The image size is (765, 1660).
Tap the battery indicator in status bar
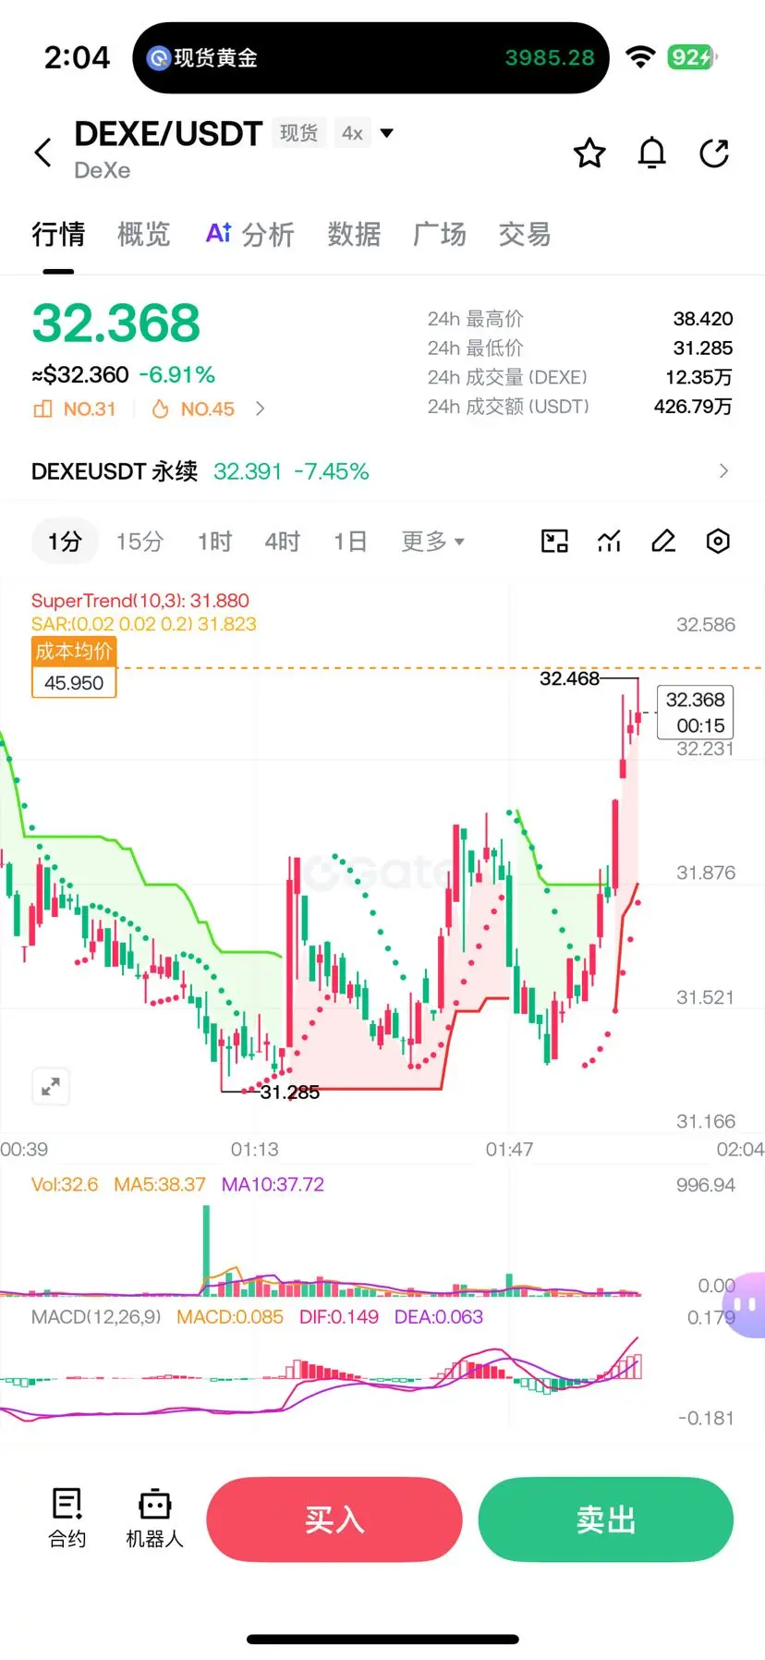click(x=693, y=57)
